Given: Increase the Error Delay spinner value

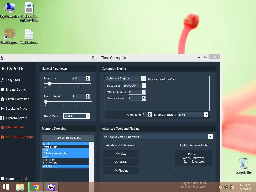Looking at the screenshot, I should tap(88, 95).
